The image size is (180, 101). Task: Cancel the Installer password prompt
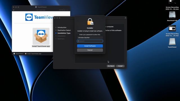click(x=90, y=50)
